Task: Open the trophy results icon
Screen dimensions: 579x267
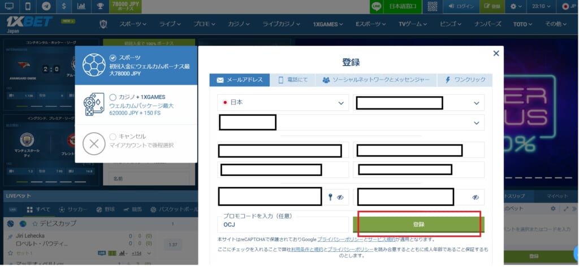Action: [100, 6]
